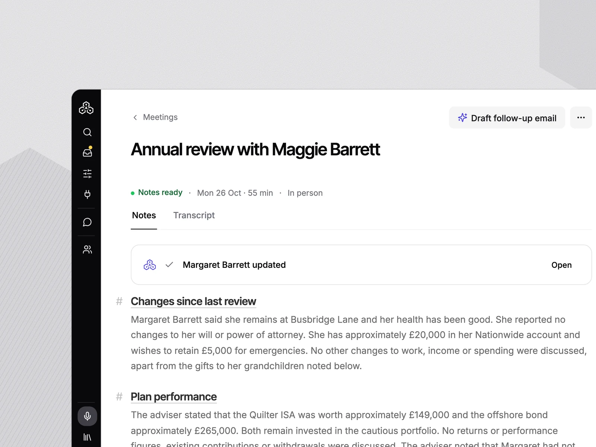Go back to Meetings
Screen dimensions: 596x447
click(x=160, y=117)
